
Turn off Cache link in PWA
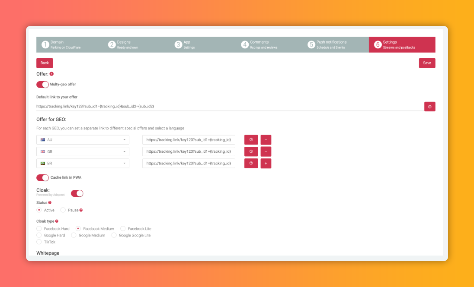[x=42, y=178]
